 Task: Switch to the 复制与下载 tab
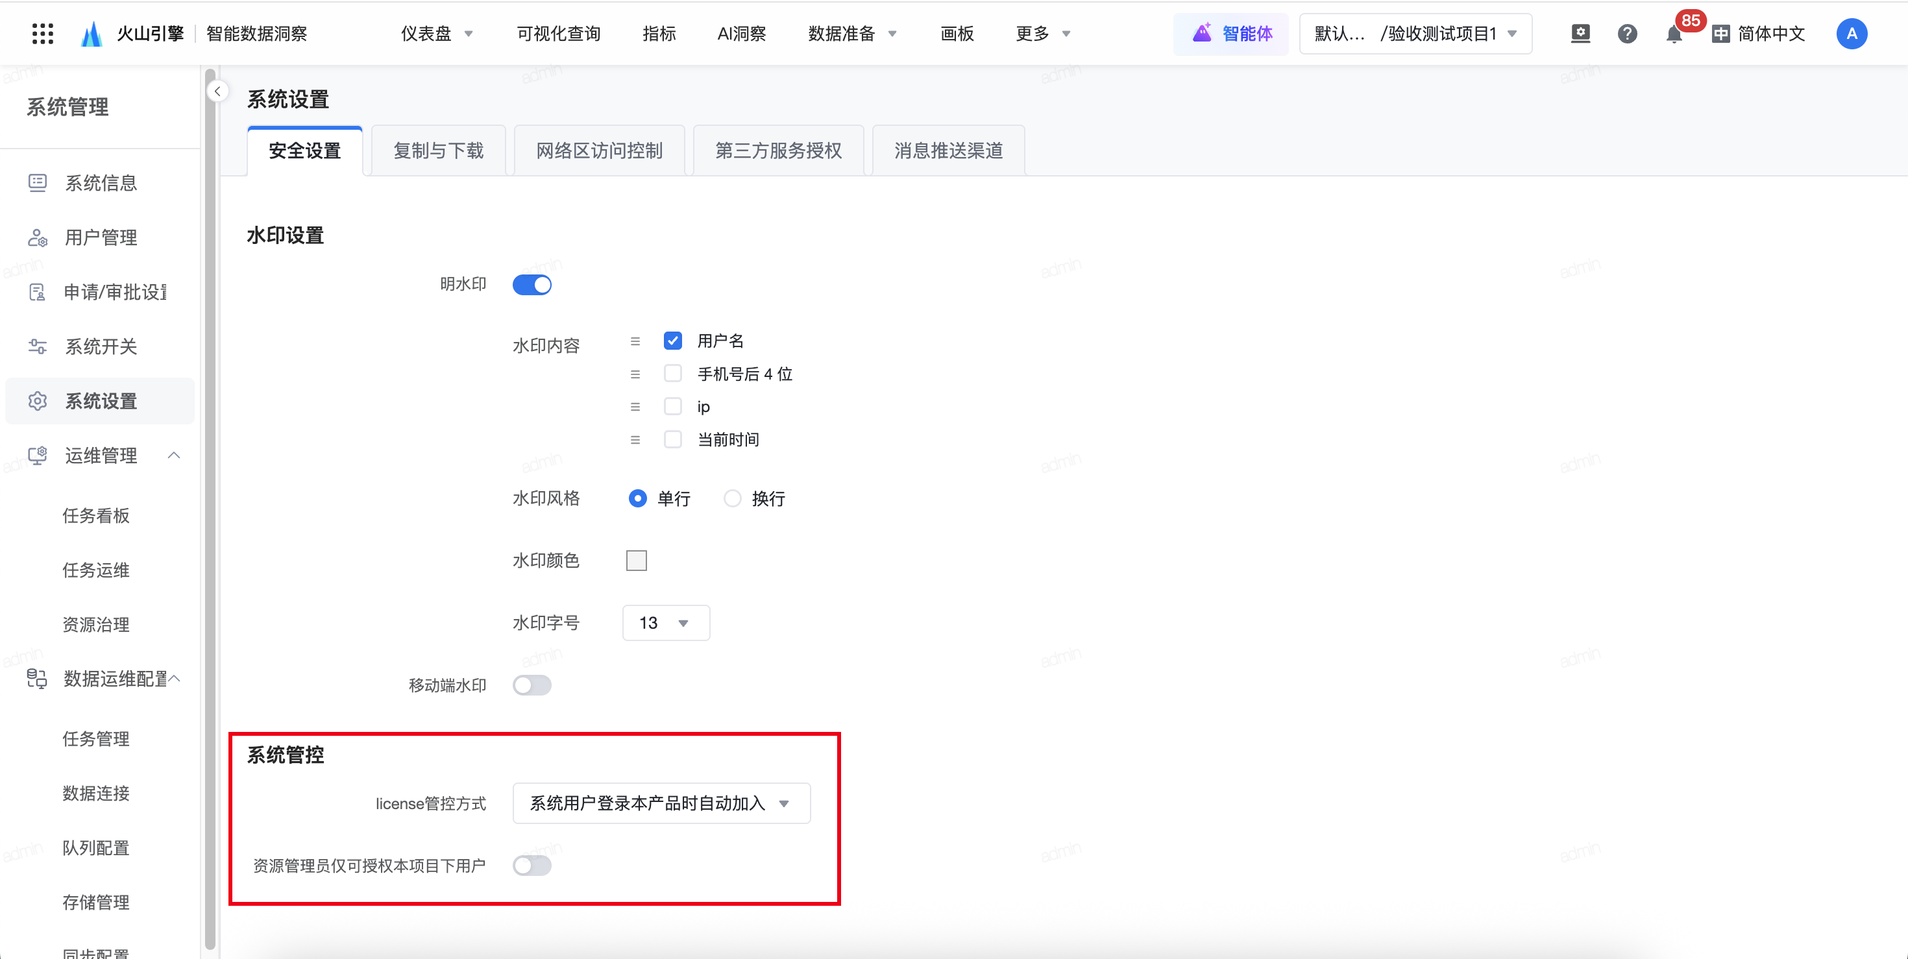(x=438, y=151)
